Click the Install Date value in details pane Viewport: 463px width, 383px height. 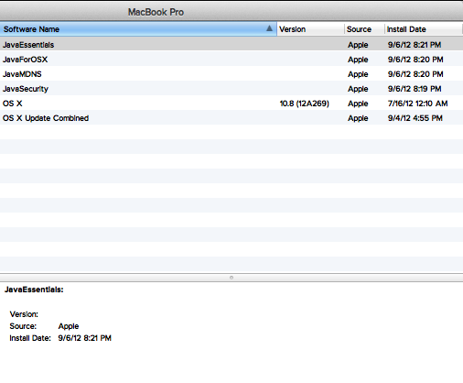click(84, 338)
